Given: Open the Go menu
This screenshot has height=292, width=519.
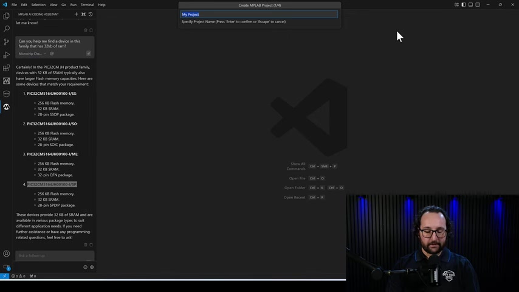Looking at the screenshot, I should pos(64,5).
